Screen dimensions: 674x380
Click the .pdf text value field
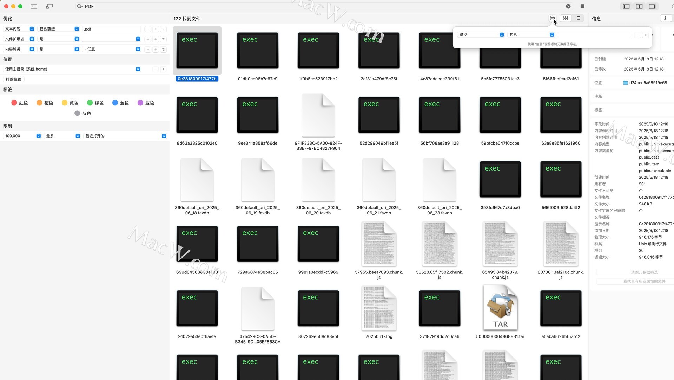[112, 29]
